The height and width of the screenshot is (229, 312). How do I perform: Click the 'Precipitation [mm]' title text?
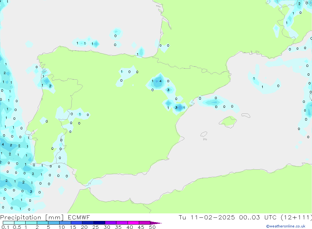point(32,217)
